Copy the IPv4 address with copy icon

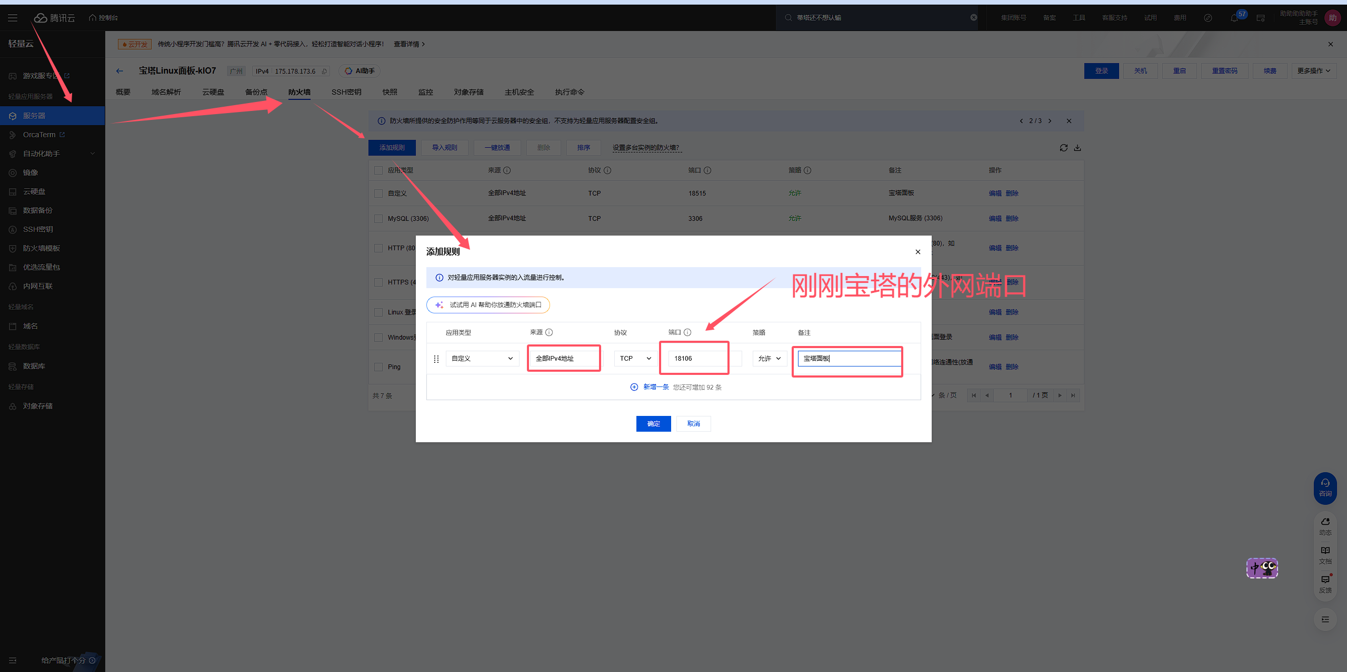324,72
